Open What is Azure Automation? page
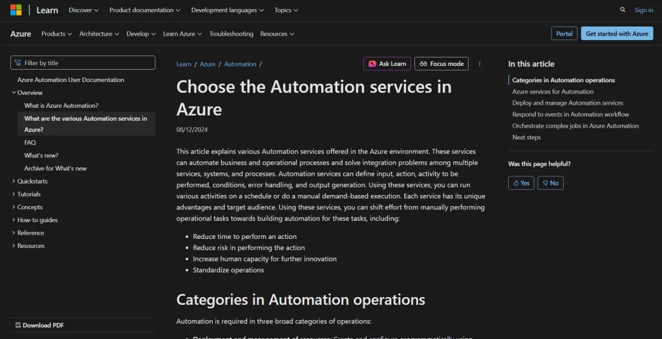Image resolution: width=662 pixels, height=339 pixels. click(x=61, y=105)
